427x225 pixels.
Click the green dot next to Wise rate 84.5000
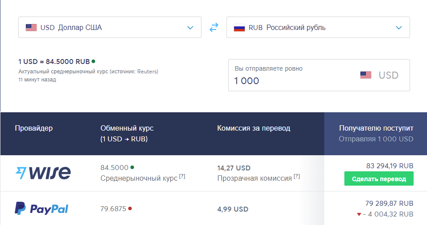click(x=132, y=167)
